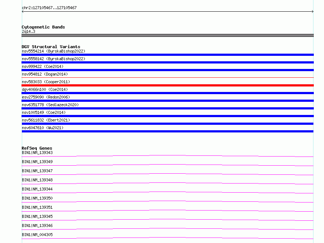
Task: Open variant nsv954812 (Dogan2014) label
Action: (45, 74)
